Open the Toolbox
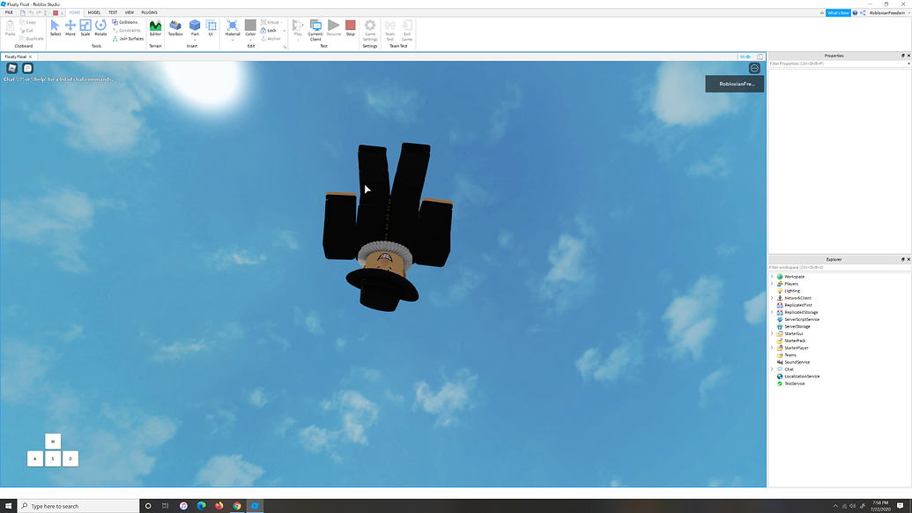 click(174, 27)
